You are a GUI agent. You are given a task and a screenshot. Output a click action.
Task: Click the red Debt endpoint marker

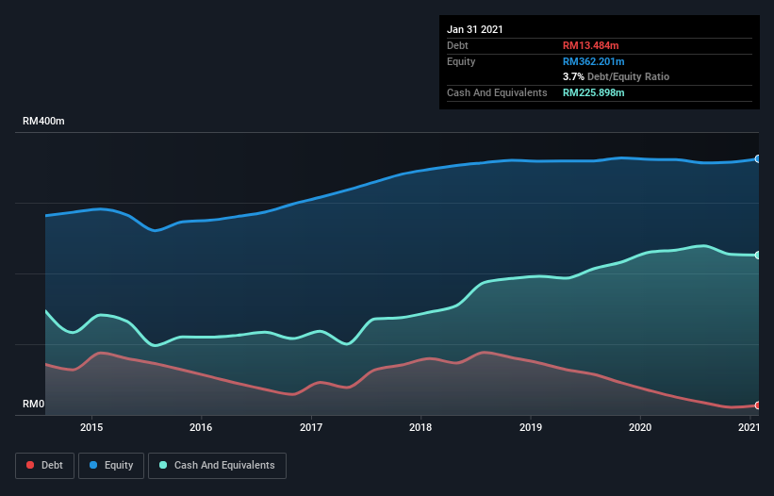click(757, 405)
